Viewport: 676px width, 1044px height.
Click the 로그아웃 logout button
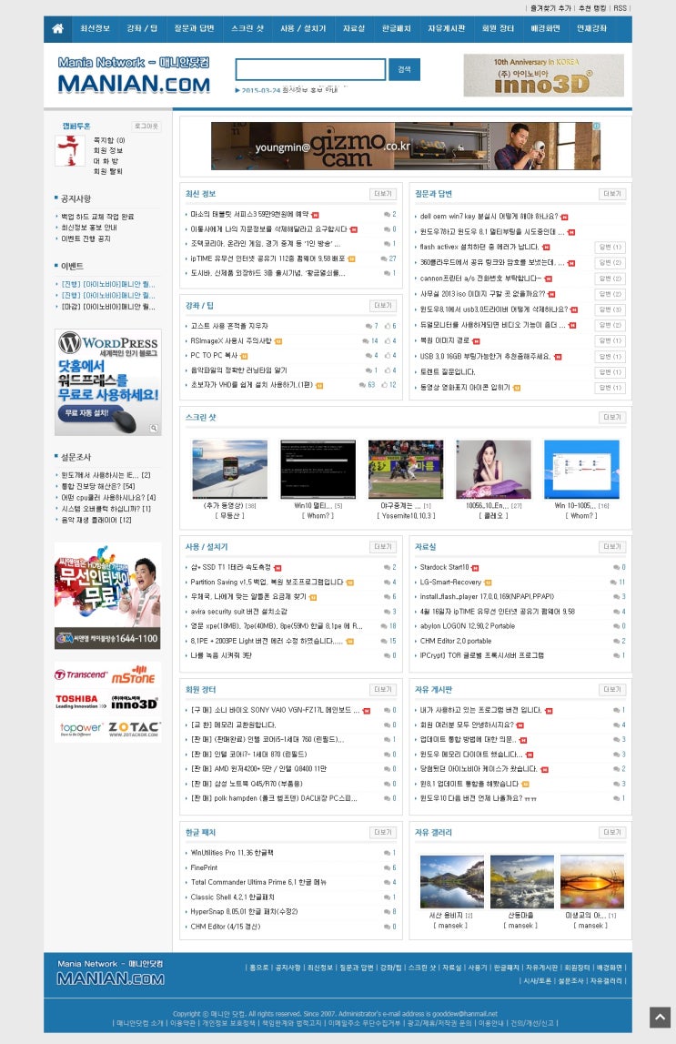coord(146,126)
